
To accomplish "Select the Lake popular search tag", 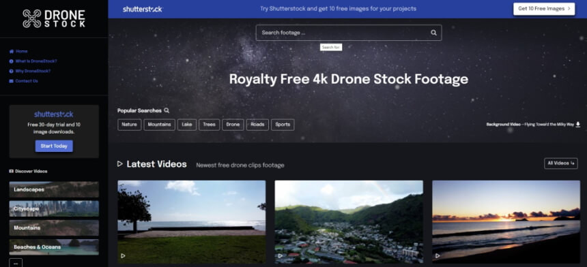I will [187, 125].
